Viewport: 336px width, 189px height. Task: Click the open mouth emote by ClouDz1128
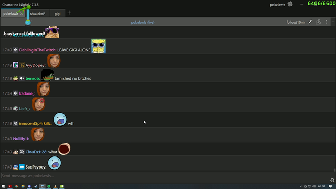pos(64,149)
